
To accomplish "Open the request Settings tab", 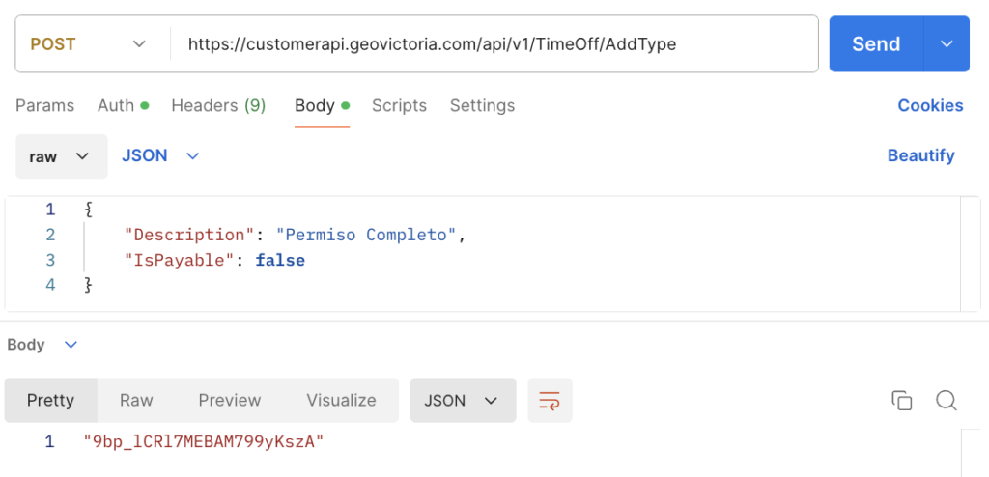I will click(x=482, y=106).
